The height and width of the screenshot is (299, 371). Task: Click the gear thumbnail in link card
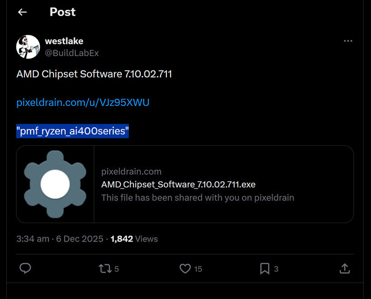[55, 184]
